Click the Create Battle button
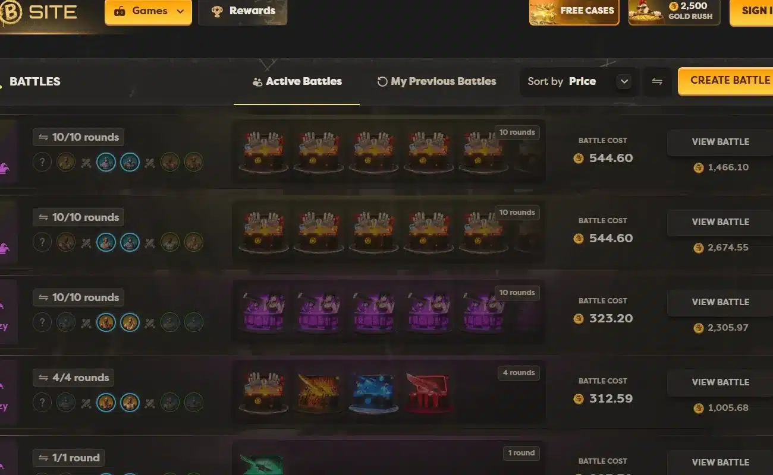This screenshot has width=773, height=475. (725, 81)
